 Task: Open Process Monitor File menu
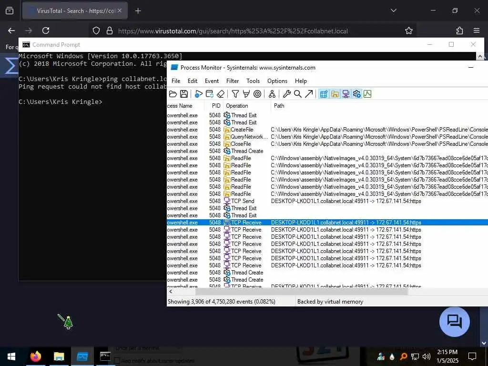(176, 81)
